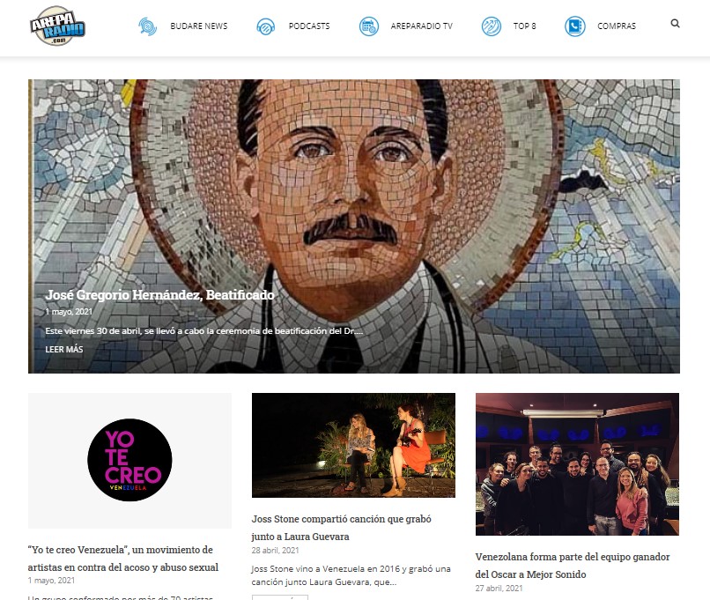This screenshot has width=710, height=600.
Task: Click the featured excerpt starting 'Este viernes 30 de abril'
Action: pyautogui.click(x=204, y=331)
